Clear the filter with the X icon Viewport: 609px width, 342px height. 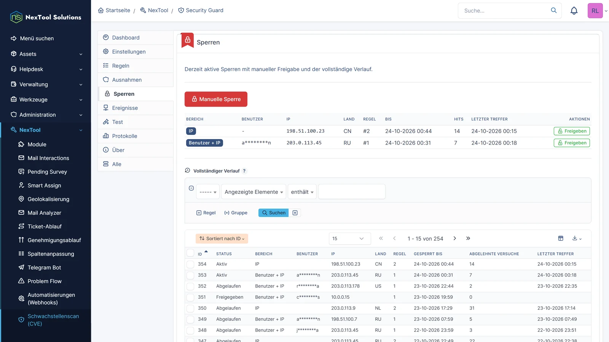pyautogui.click(x=295, y=213)
